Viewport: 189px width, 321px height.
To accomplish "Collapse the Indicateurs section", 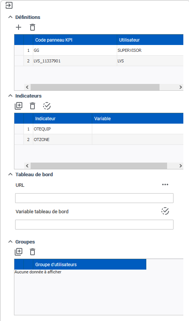I will (10, 96).
